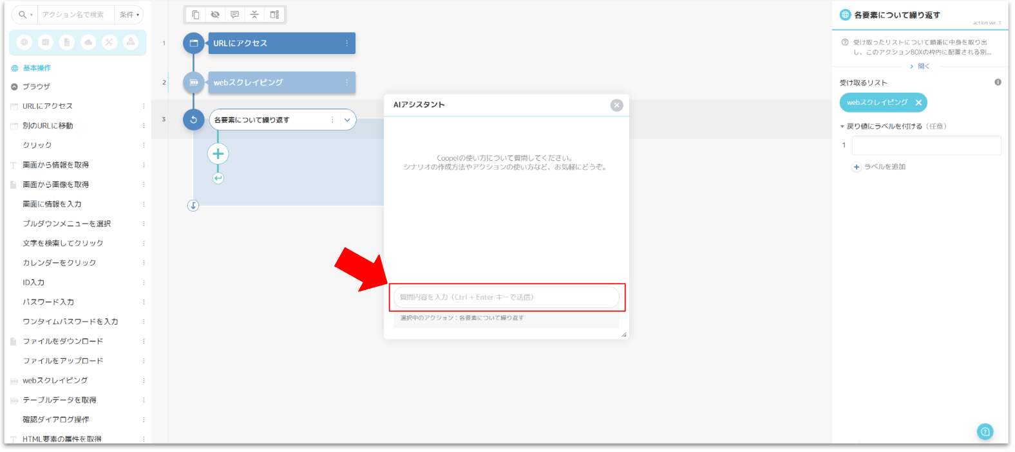1015x452 pixels.
Task: Open the options menu on URLにアクセス step
Action: coord(346,43)
